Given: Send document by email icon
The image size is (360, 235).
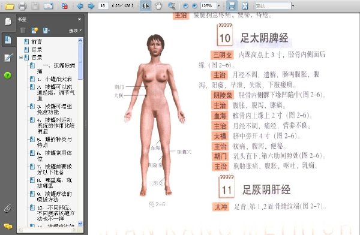Looking at the screenshot, I should click(x=48, y=6).
